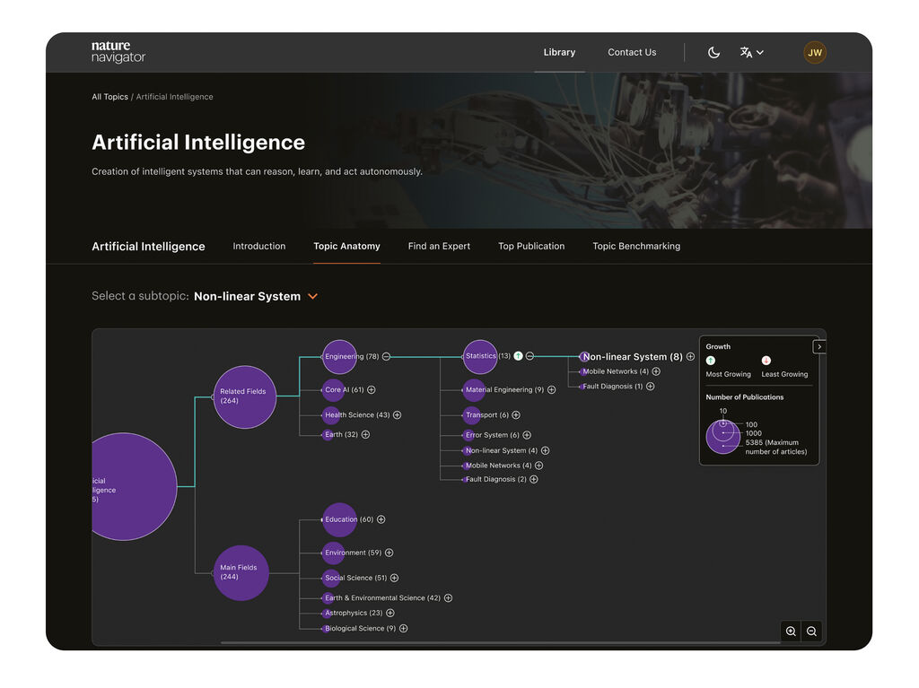Image resolution: width=919 pixels, height=688 pixels.
Task: Collapse the Statistics (13) node
Action: click(x=530, y=356)
